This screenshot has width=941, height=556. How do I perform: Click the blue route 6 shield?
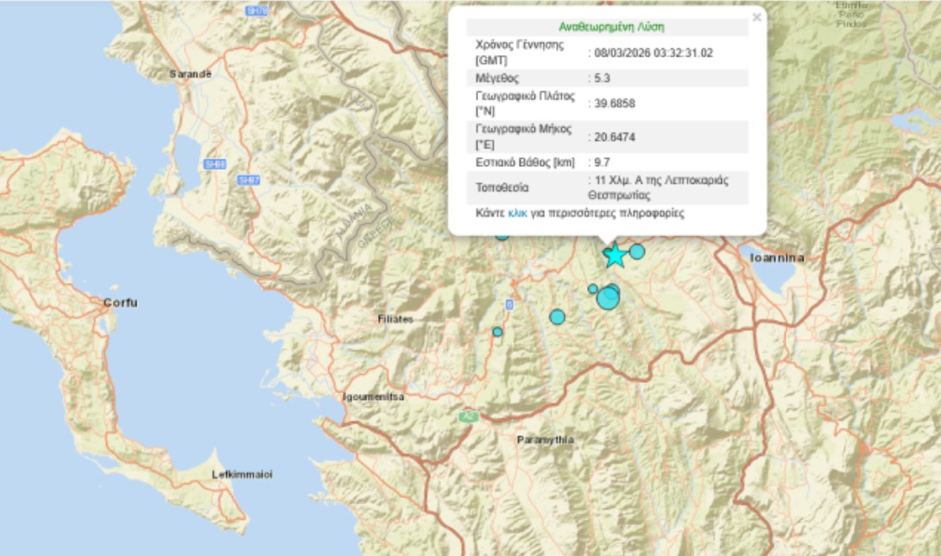pyautogui.click(x=509, y=304)
